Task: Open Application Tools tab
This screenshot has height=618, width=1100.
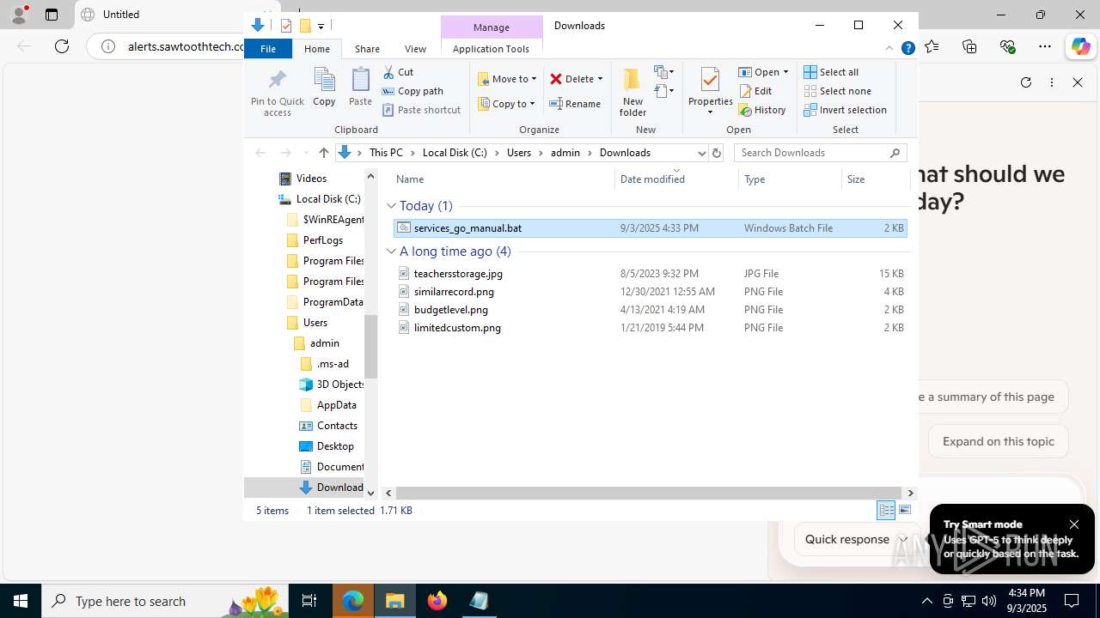Action: click(x=491, y=49)
